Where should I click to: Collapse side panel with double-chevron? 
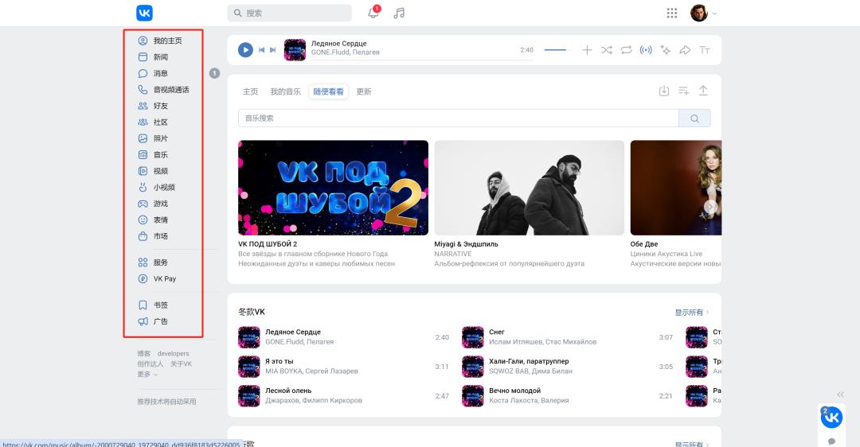(x=840, y=395)
